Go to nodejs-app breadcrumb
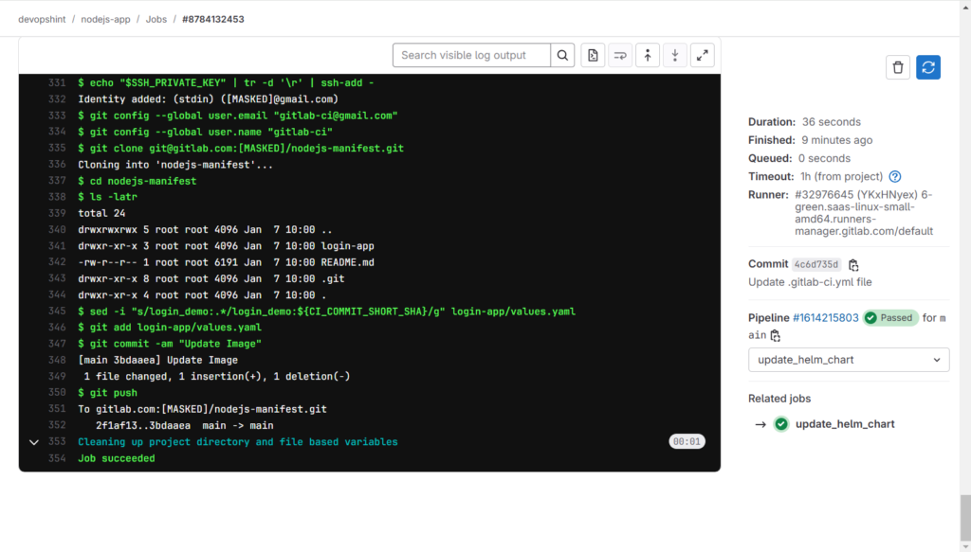971x552 pixels. point(105,19)
